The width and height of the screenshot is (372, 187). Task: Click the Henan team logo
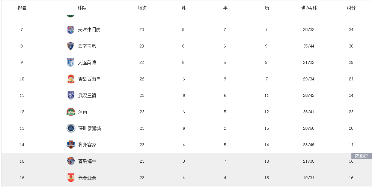pyautogui.click(x=71, y=112)
